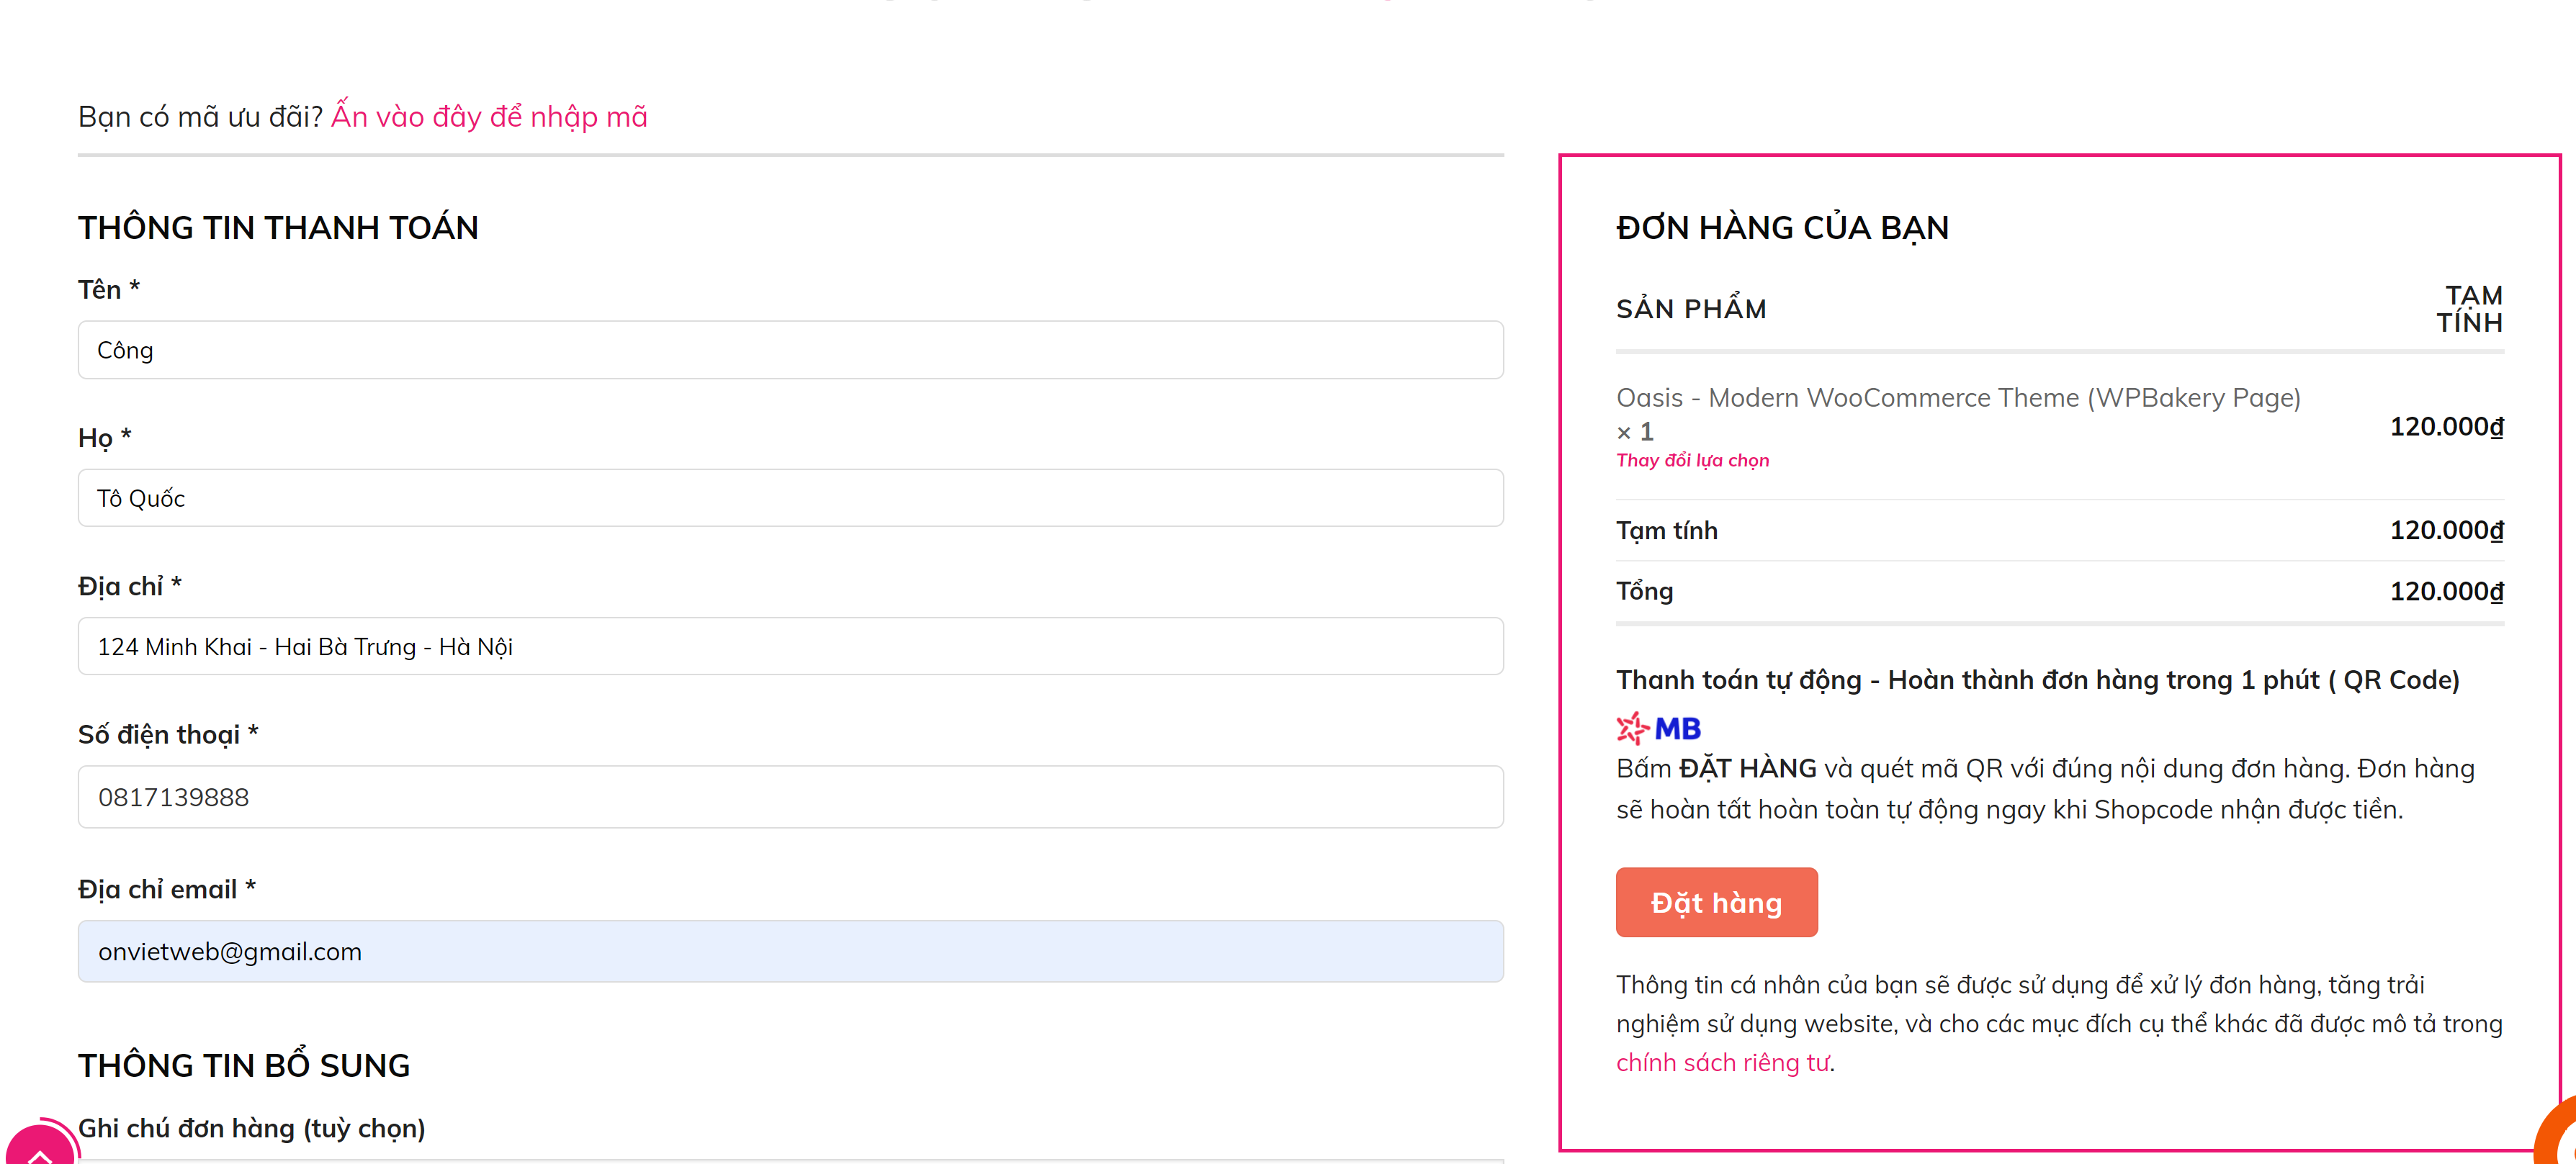Click "Thay đổi lựa chọn" under the product
This screenshot has width=2576, height=1164.
click(x=1692, y=460)
